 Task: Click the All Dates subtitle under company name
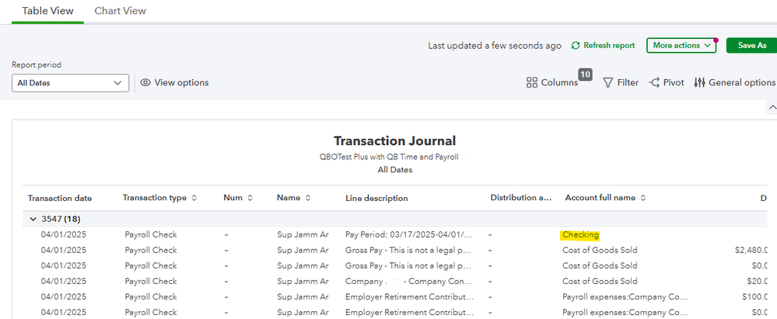pyautogui.click(x=394, y=170)
